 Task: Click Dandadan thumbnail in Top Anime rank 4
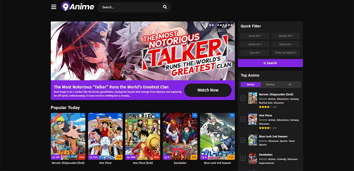pos(253,158)
